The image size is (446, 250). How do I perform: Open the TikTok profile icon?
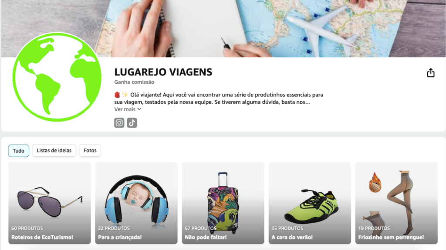(x=132, y=123)
